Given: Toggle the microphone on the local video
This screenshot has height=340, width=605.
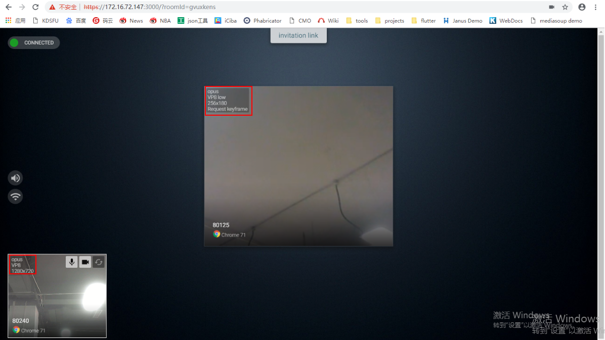Looking at the screenshot, I should point(71,262).
